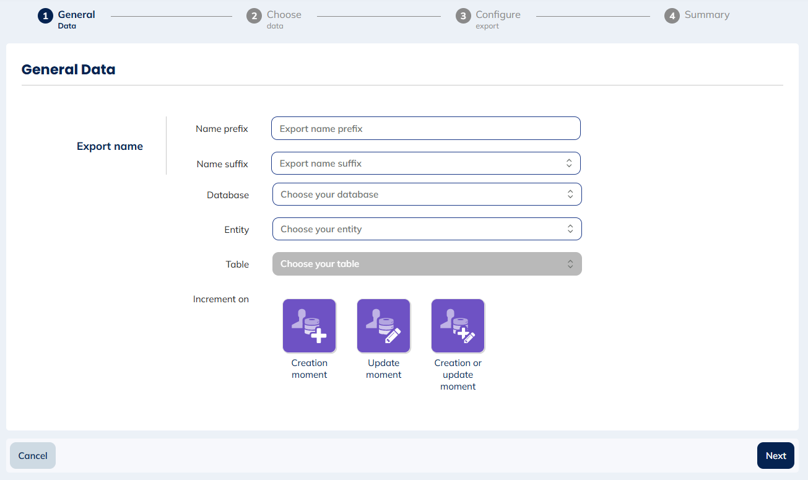Screen dimensions: 808x480
Task: Click the disabled Choose your table dropdown
Action: click(426, 263)
